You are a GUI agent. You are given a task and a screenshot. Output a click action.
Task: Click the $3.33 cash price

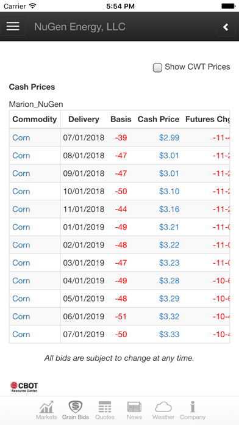point(169,335)
